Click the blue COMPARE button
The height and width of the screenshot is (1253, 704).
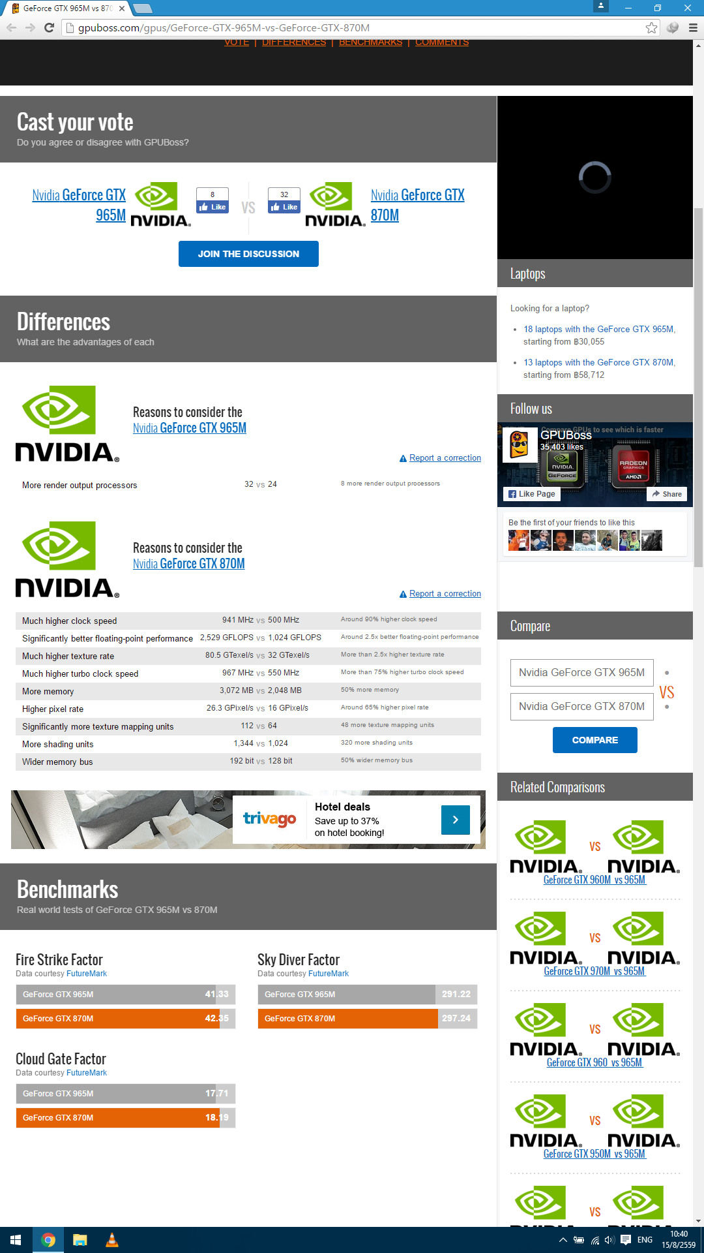click(595, 740)
